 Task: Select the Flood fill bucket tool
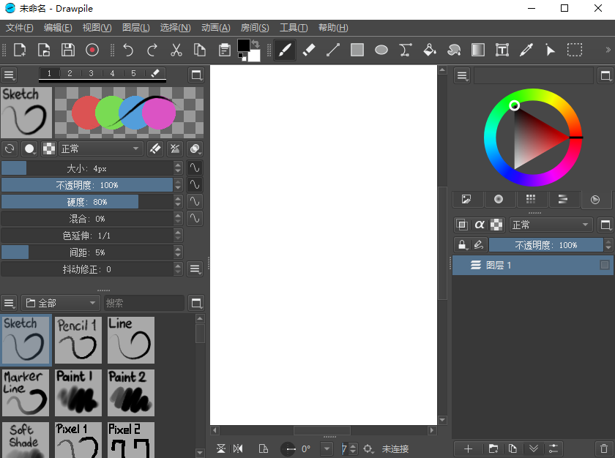[430, 50]
